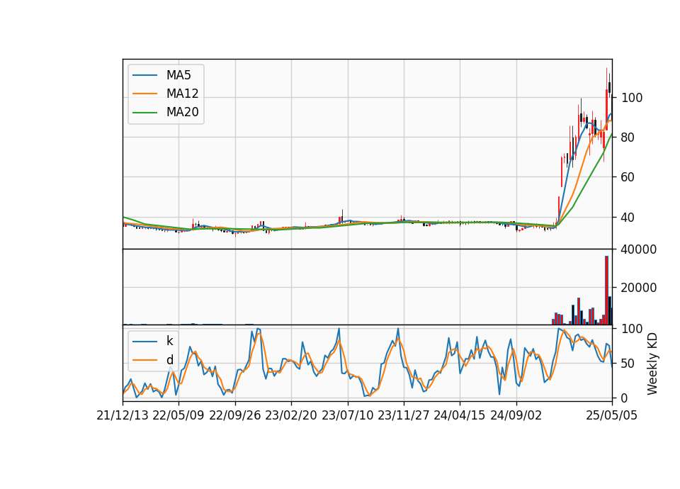Click the orange MA12 legend line sample
The image size is (680, 489).
coord(144,94)
